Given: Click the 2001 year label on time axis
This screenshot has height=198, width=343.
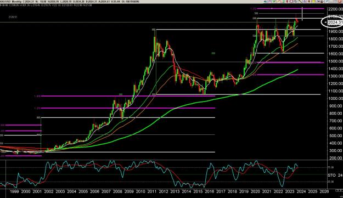Looking at the screenshot, I should pos(37,191).
